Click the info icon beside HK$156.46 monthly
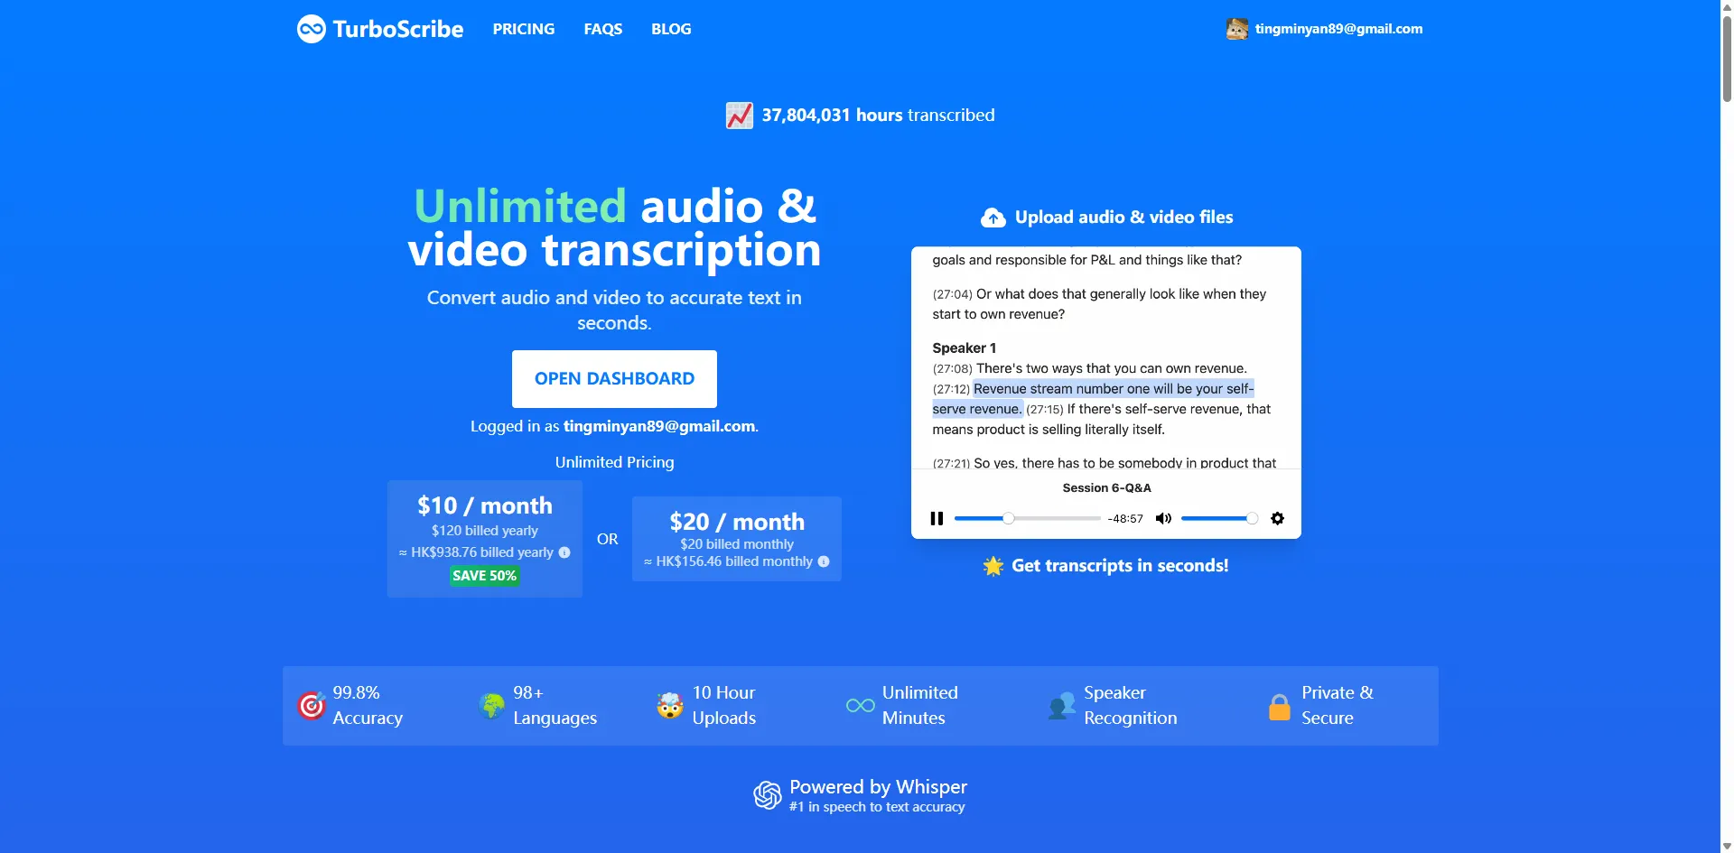 (x=824, y=561)
